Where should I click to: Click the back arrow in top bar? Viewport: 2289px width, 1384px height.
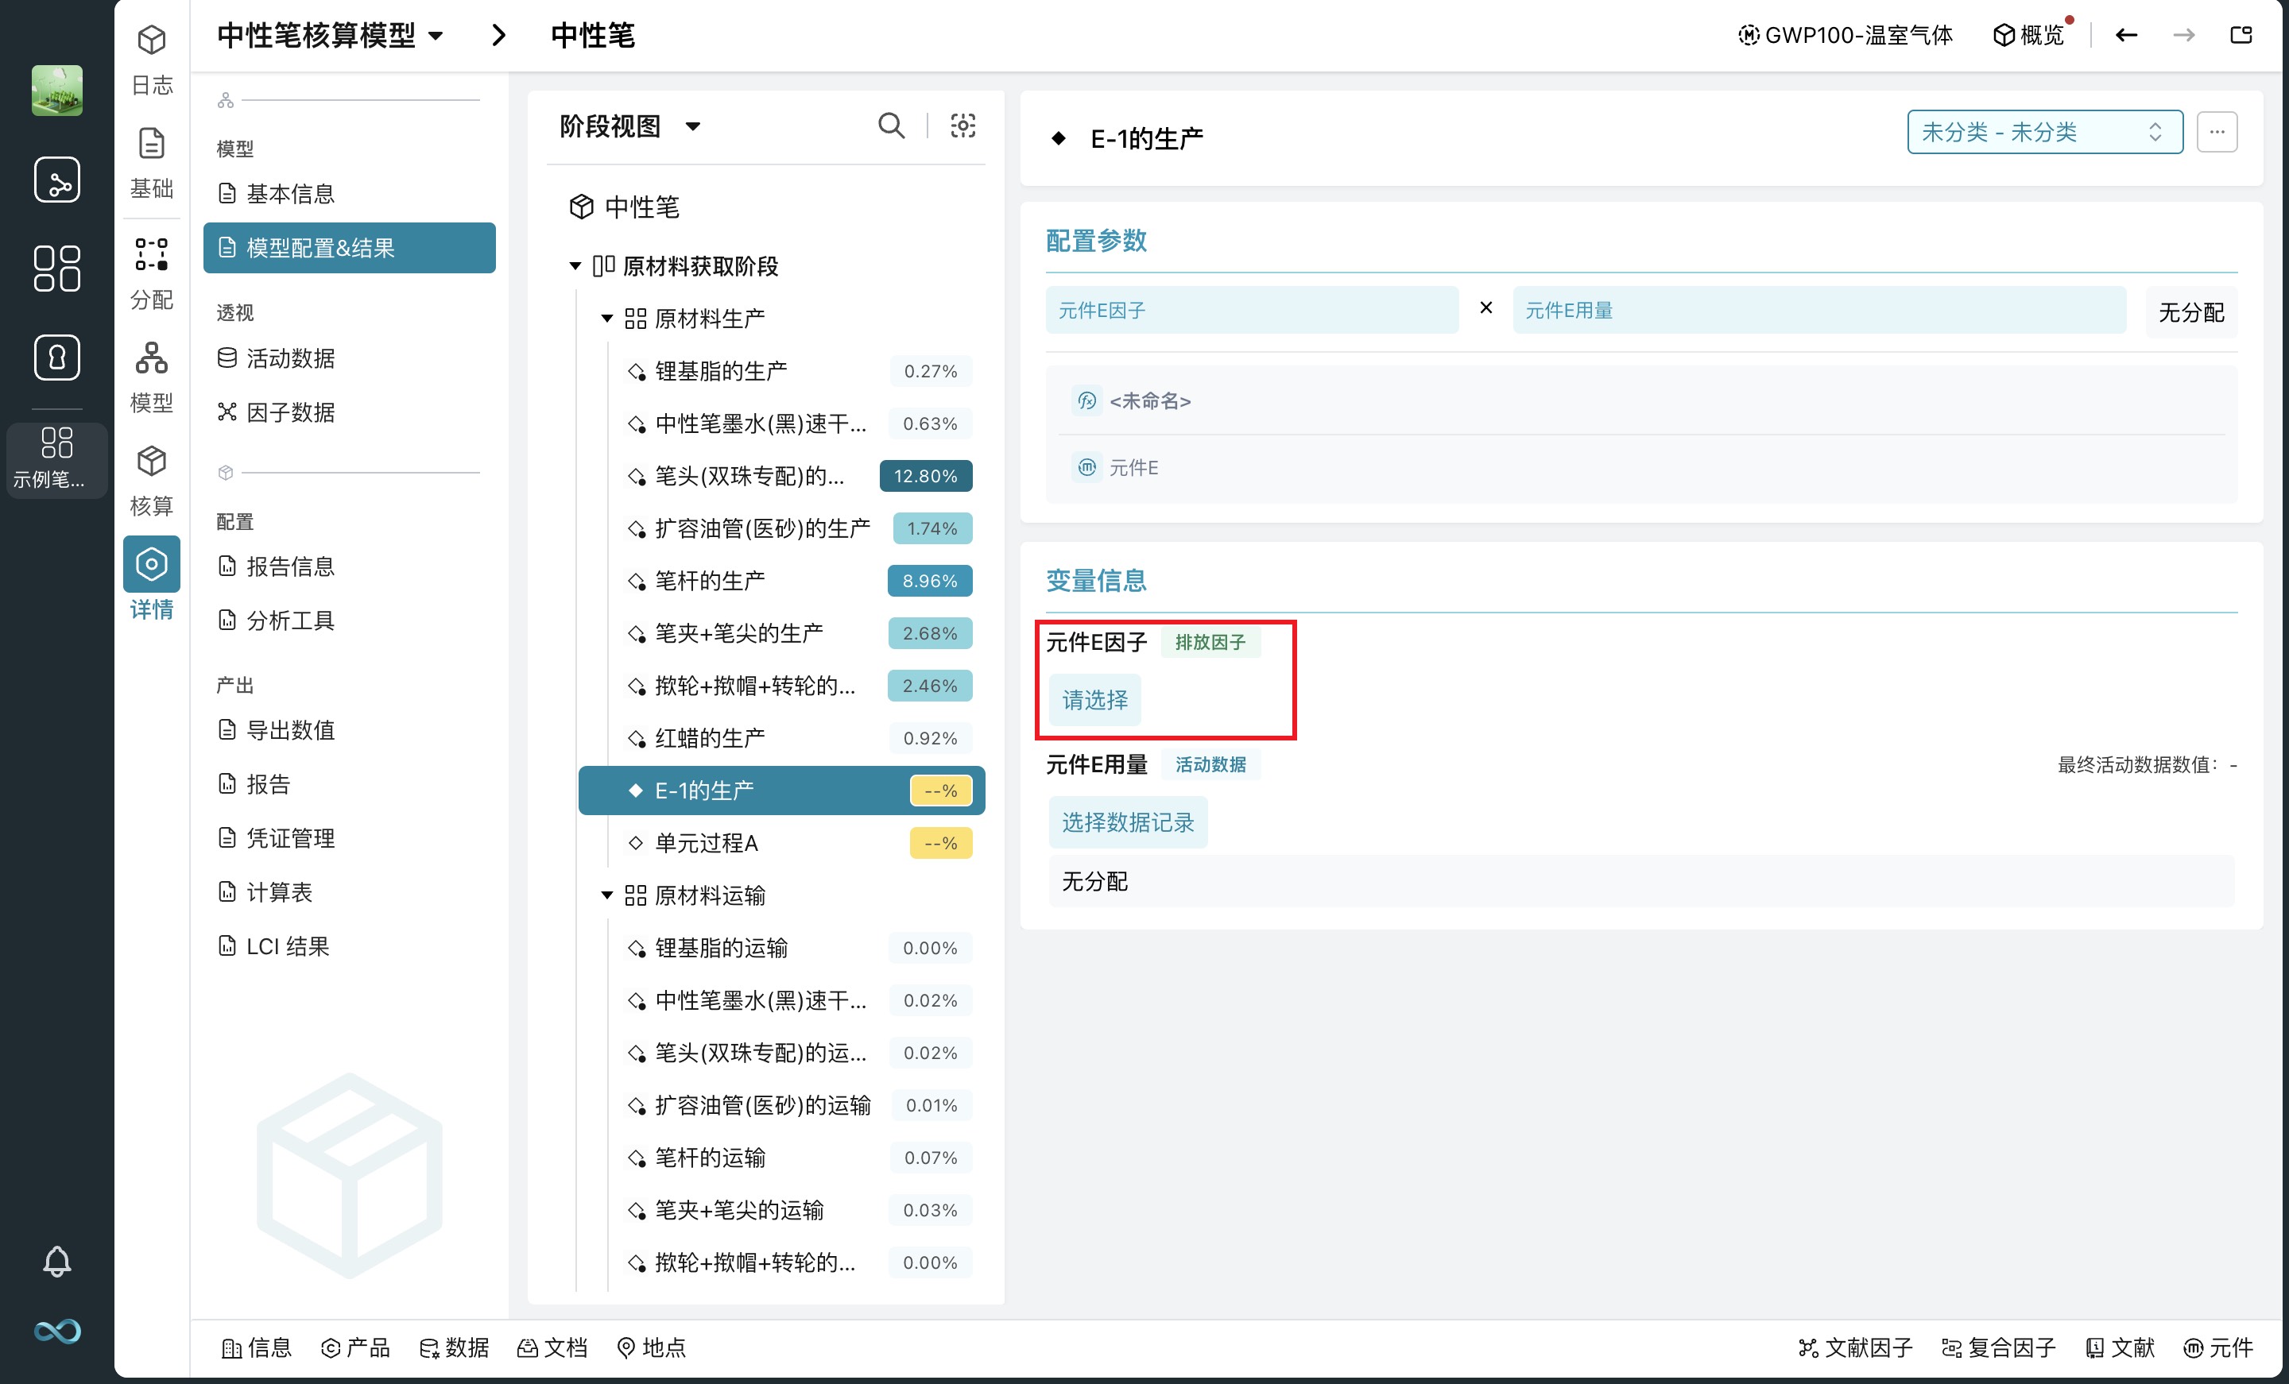pyautogui.click(x=2125, y=35)
